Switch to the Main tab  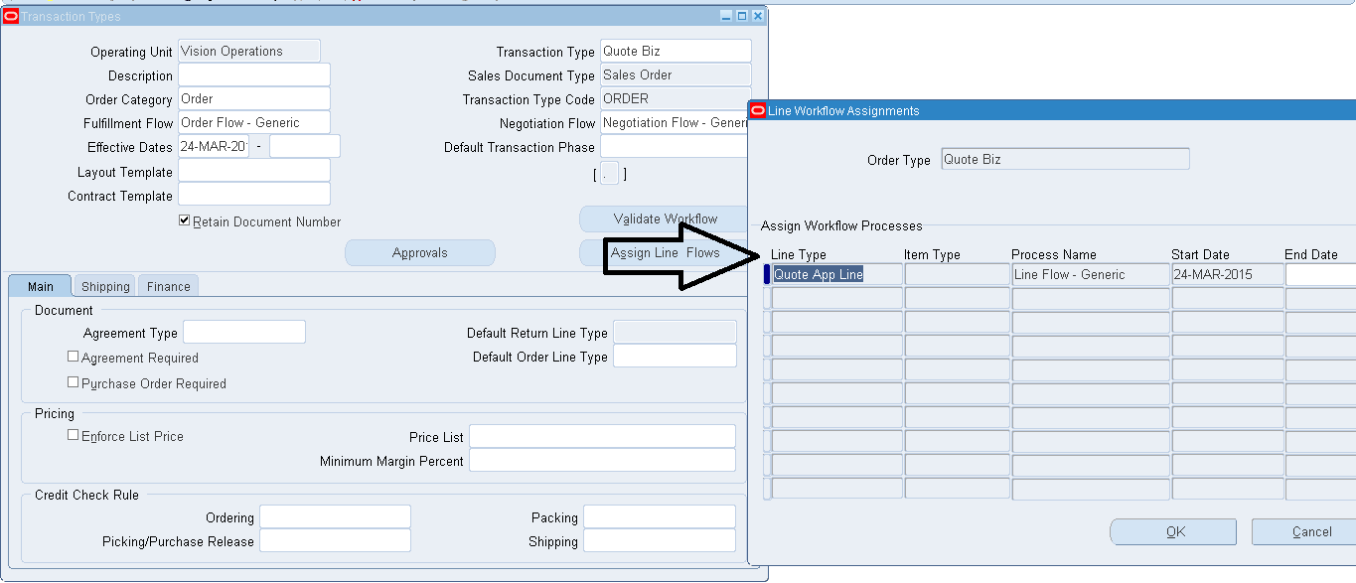coord(40,286)
